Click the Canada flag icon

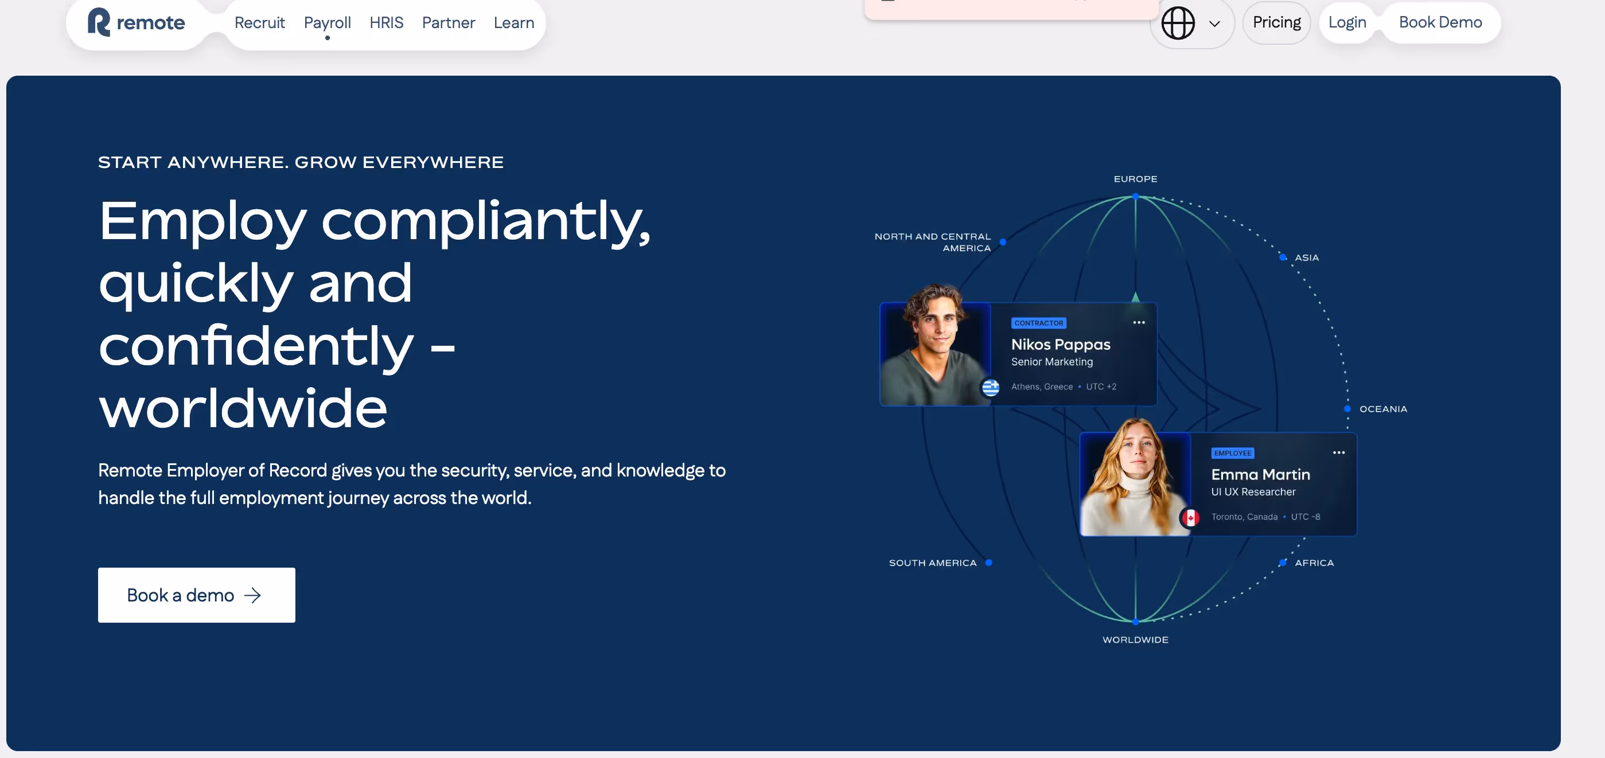[1190, 518]
